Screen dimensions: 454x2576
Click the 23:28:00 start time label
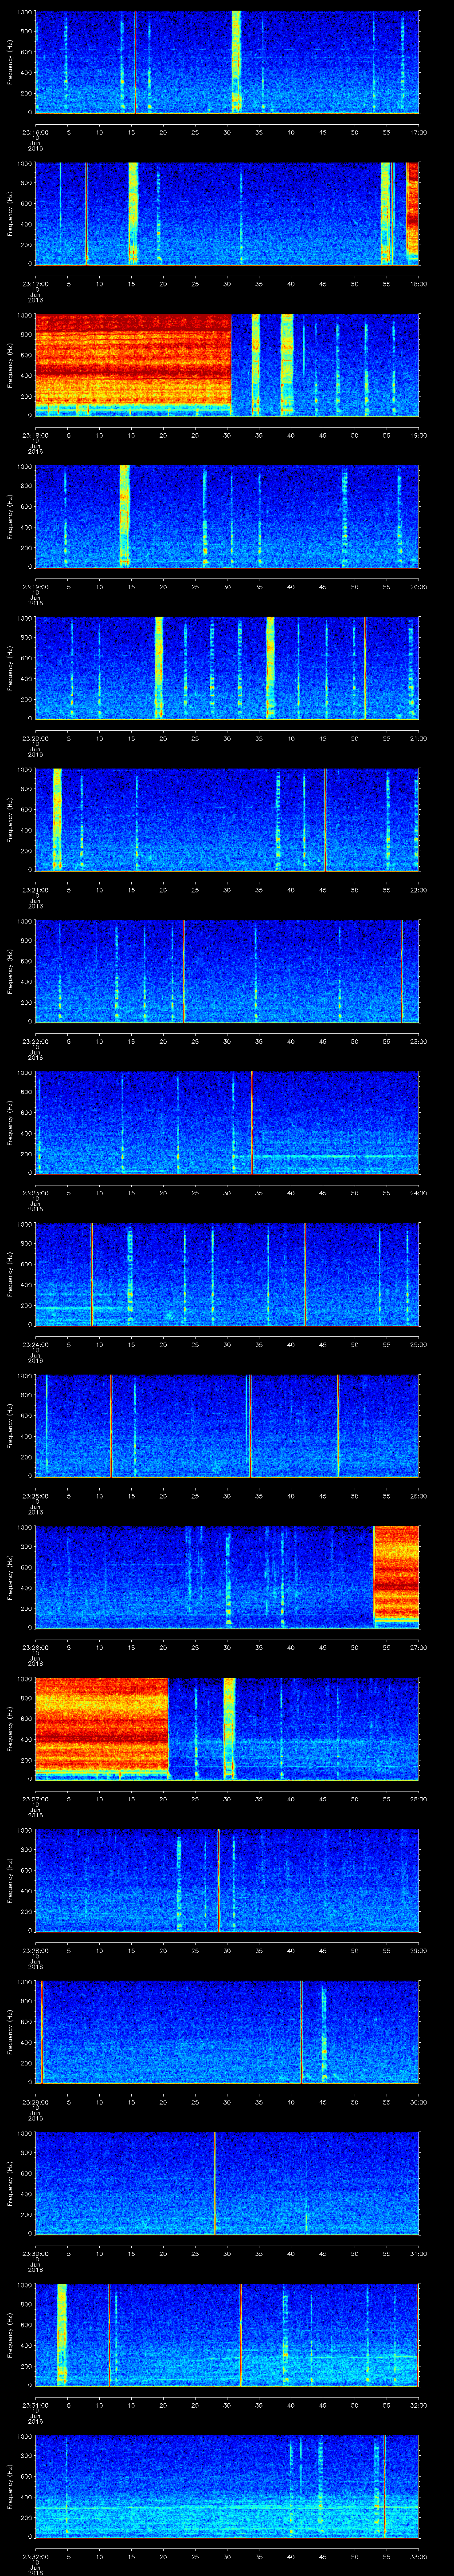35,1950
